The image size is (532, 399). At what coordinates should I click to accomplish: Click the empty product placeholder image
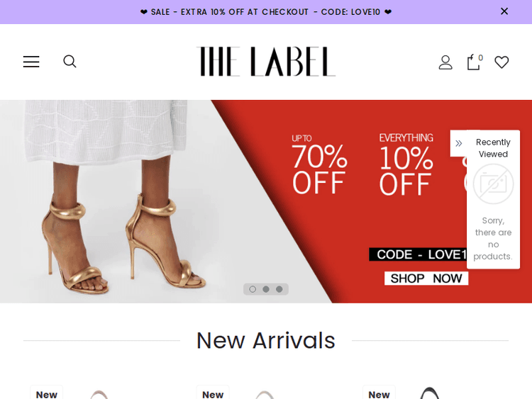click(493, 184)
